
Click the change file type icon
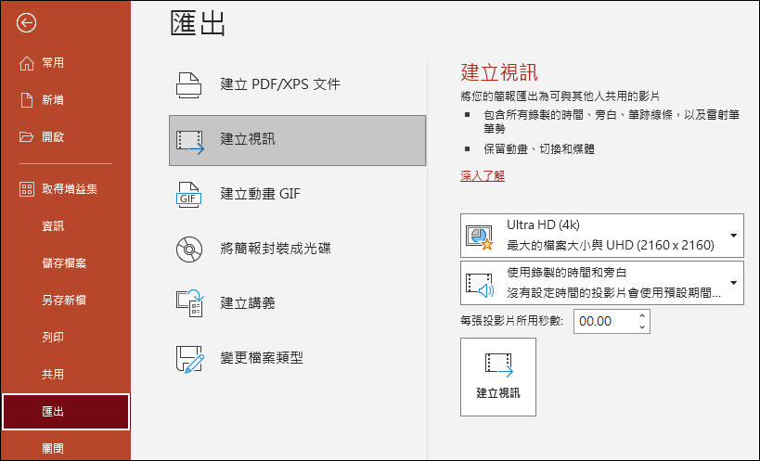click(x=189, y=358)
